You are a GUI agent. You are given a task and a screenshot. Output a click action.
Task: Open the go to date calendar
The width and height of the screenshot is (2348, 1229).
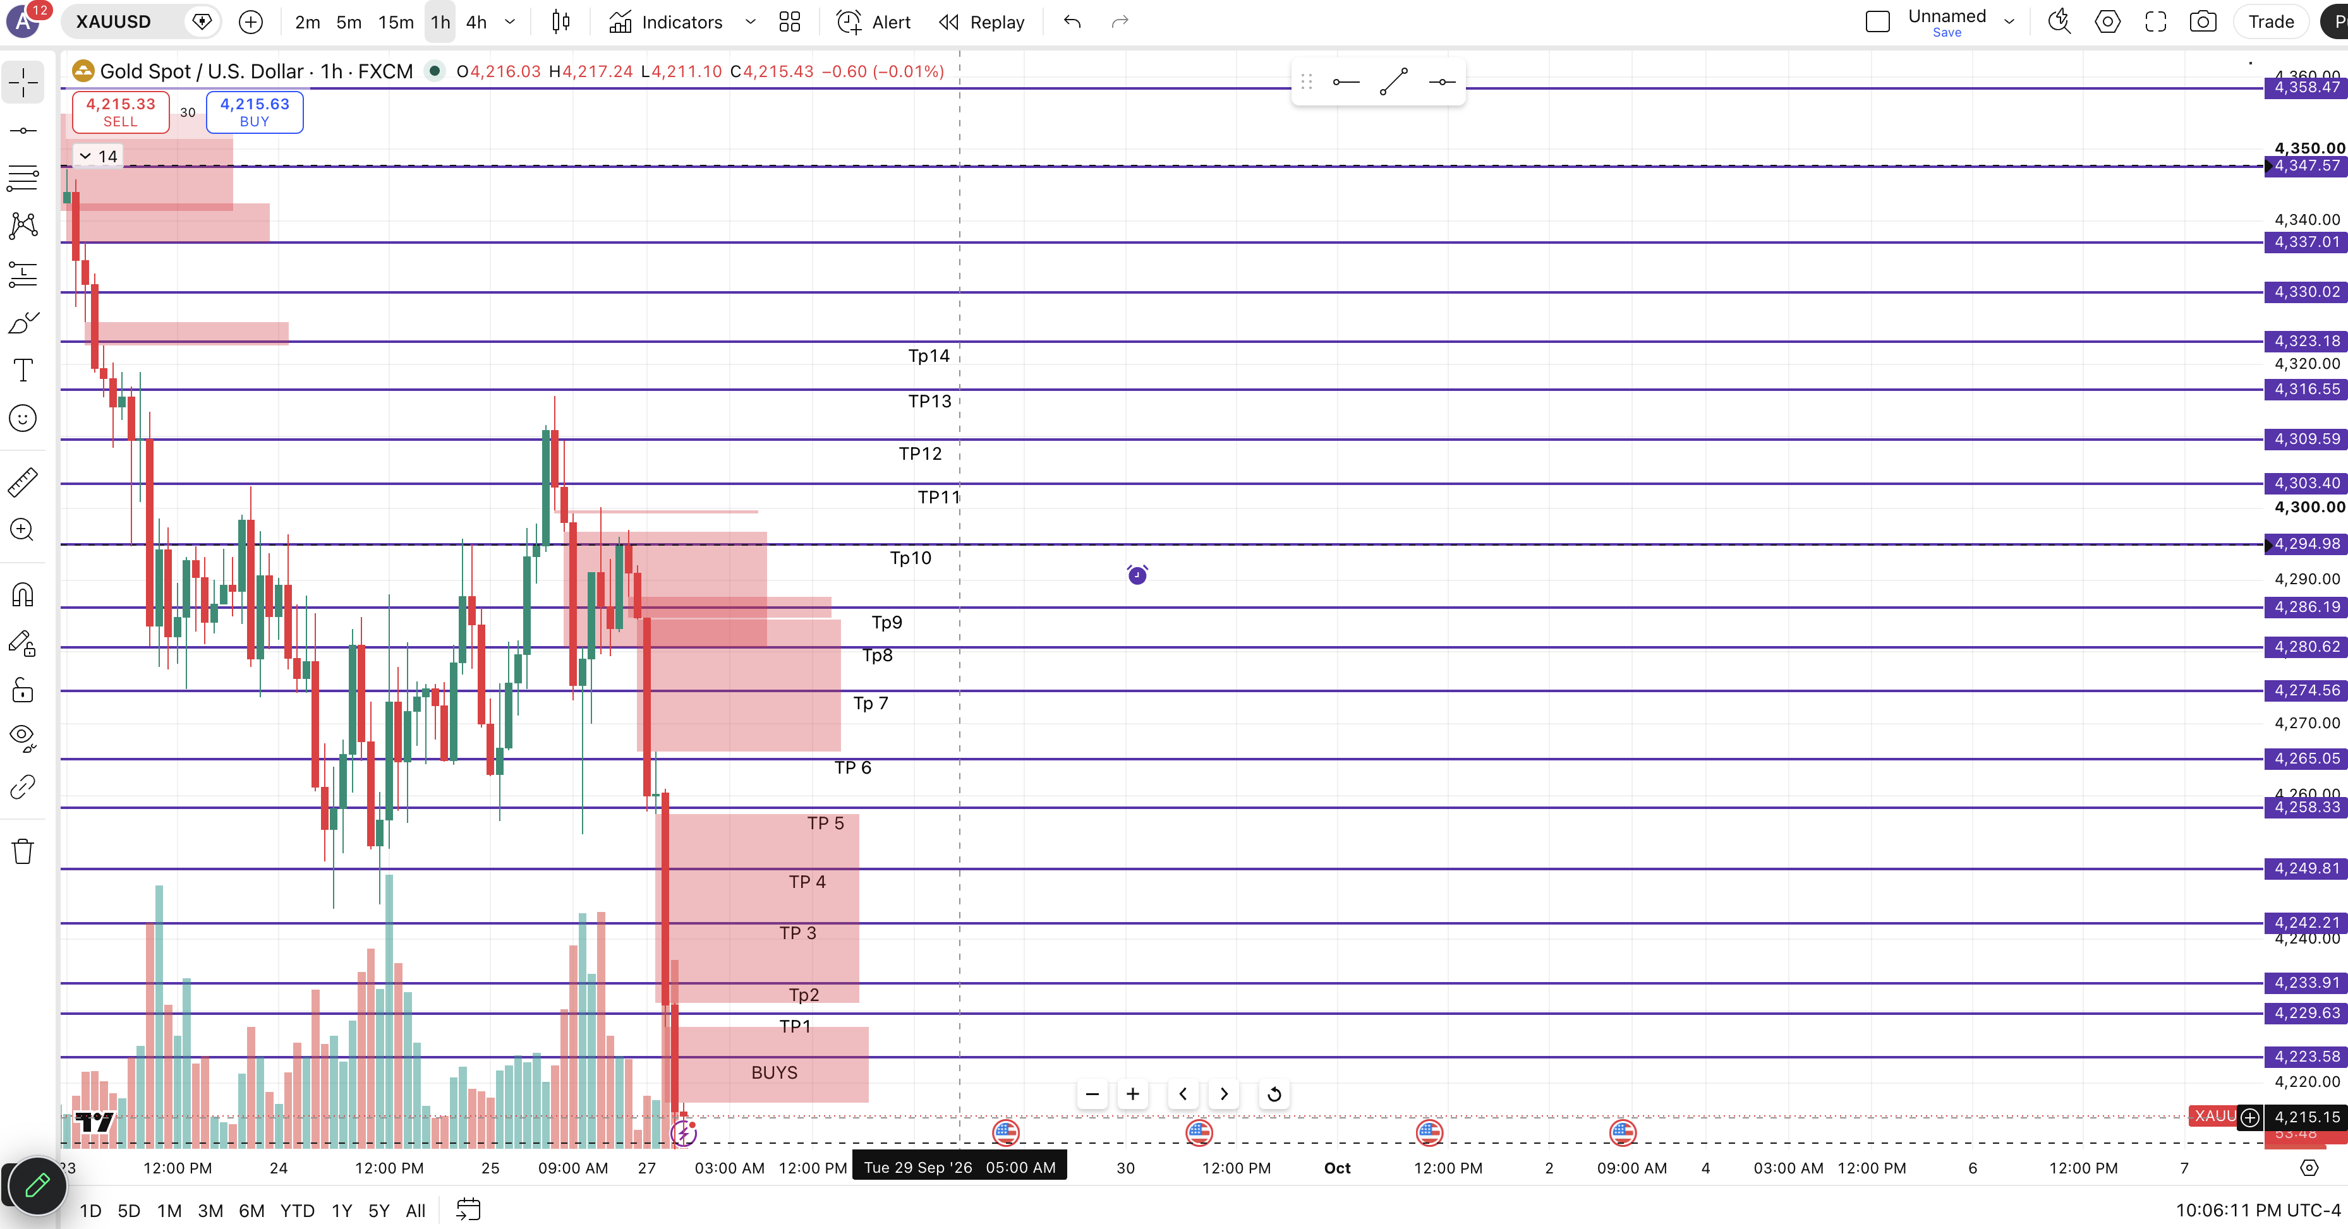click(468, 1210)
